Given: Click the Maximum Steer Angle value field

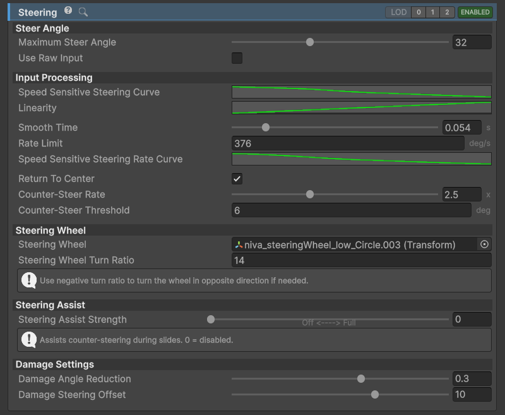Looking at the screenshot, I should (472, 42).
